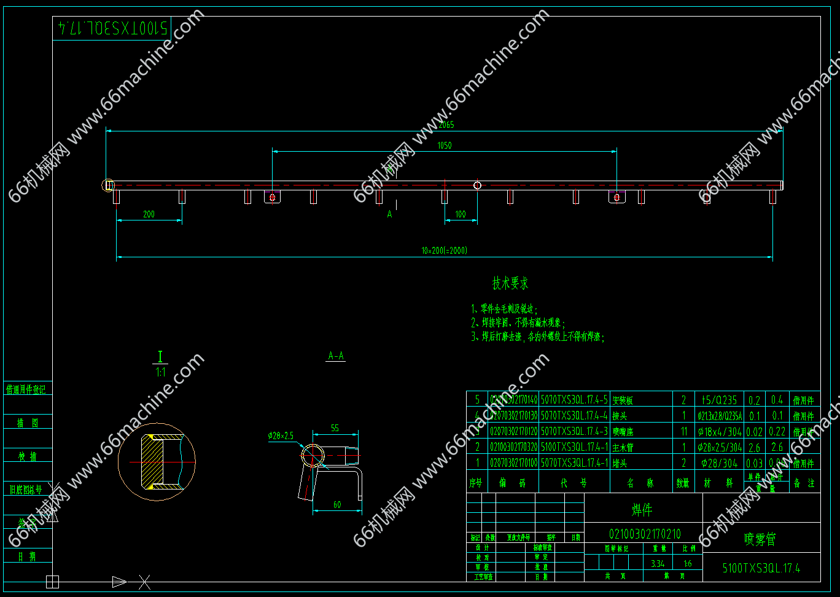Select total weight 0.4 in 安装板 row
Screen dimensions: 840x597
(x=777, y=400)
